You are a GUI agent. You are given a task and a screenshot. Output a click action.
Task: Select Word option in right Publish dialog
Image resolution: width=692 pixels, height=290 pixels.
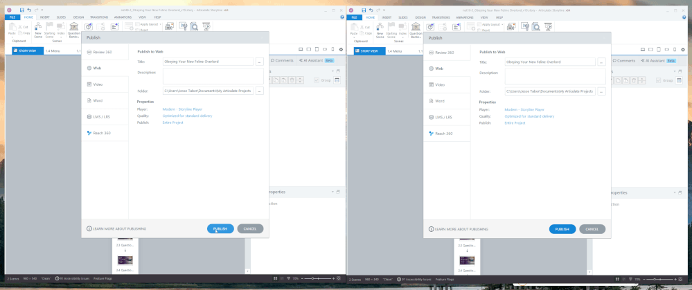coord(447,101)
